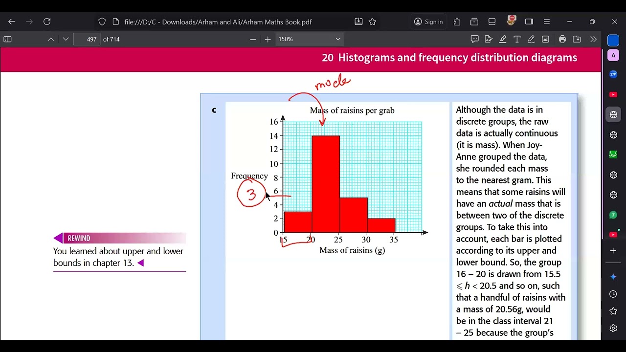This screenshot has width=626, height=352.
Task: Open sidebar settings gear icon
Action: click(x=613, y=329)
